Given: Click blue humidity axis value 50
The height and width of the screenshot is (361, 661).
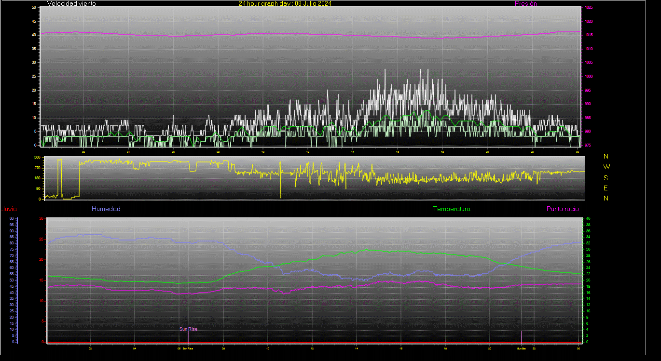Looking at the screenshot, I should tap(12, 280).
